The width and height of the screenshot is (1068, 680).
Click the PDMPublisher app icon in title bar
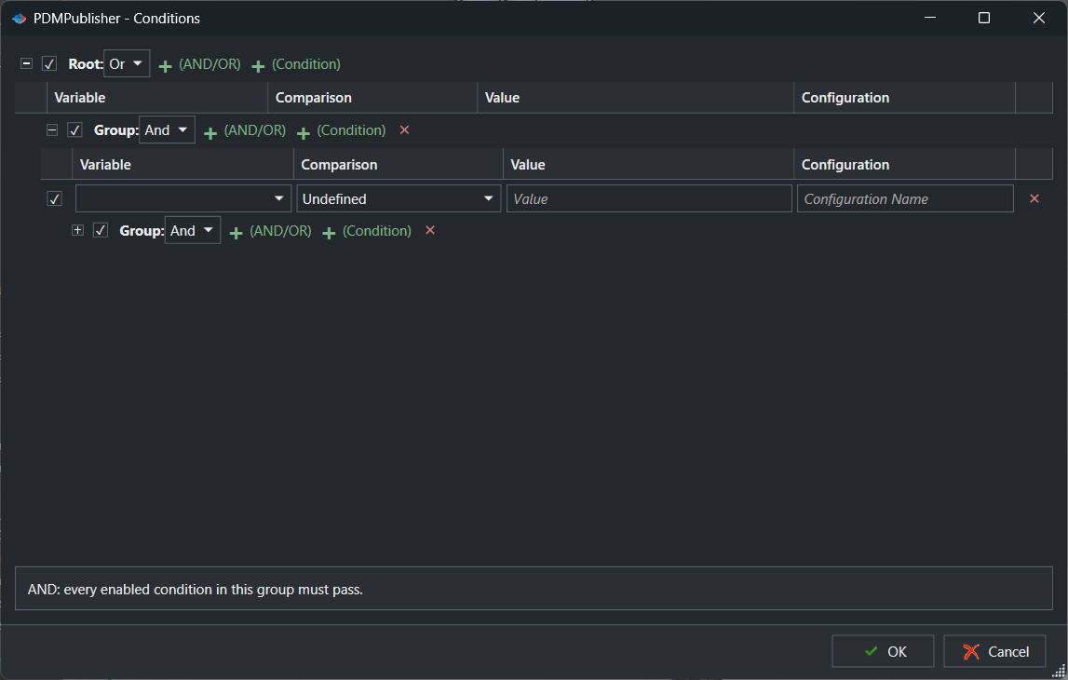(19, 19)
